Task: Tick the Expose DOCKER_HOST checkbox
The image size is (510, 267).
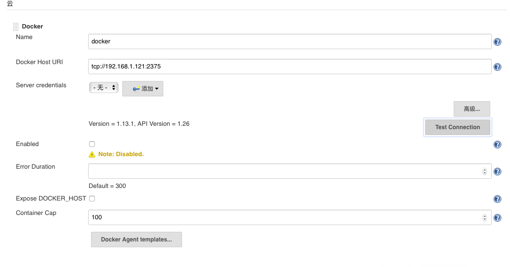Action: (92, 198)
